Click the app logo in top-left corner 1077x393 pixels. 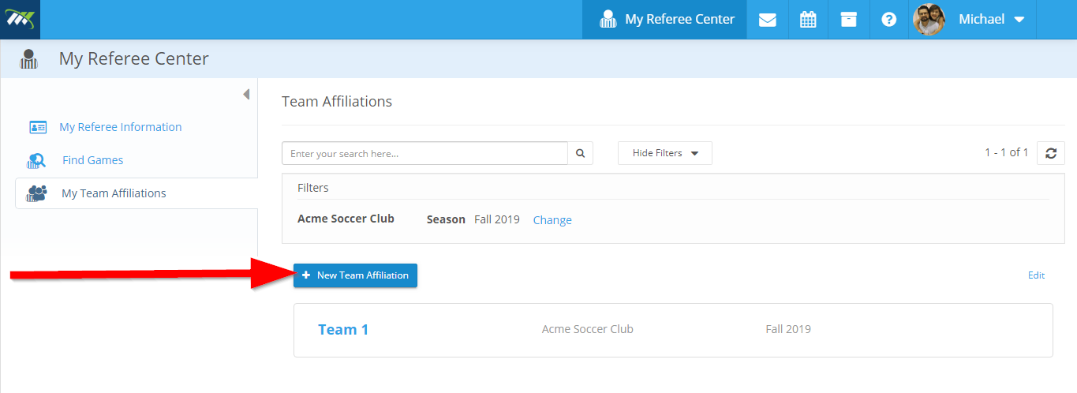pos(20,19)
